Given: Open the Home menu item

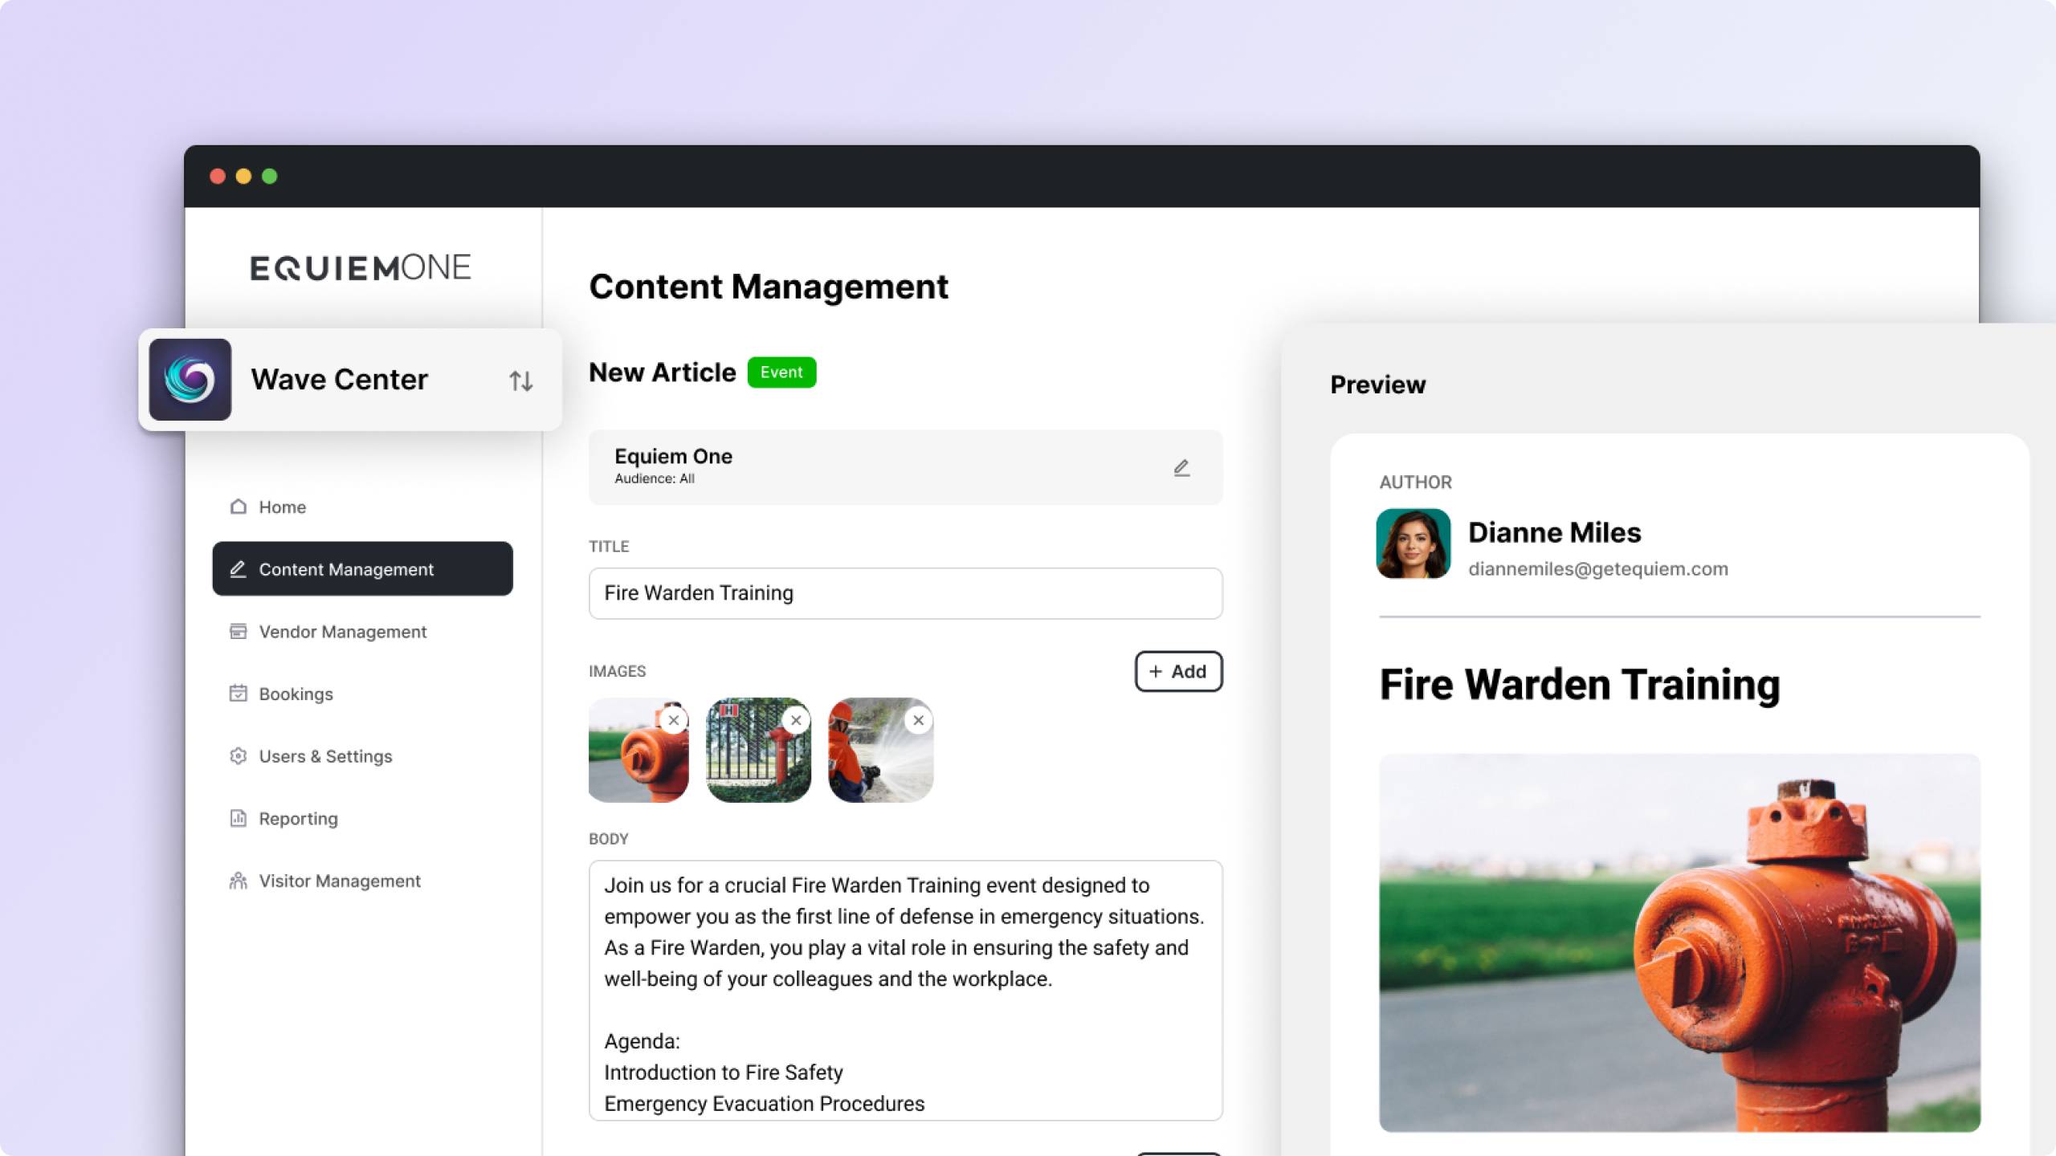Looking at the screenshot, I should point(362,507).
